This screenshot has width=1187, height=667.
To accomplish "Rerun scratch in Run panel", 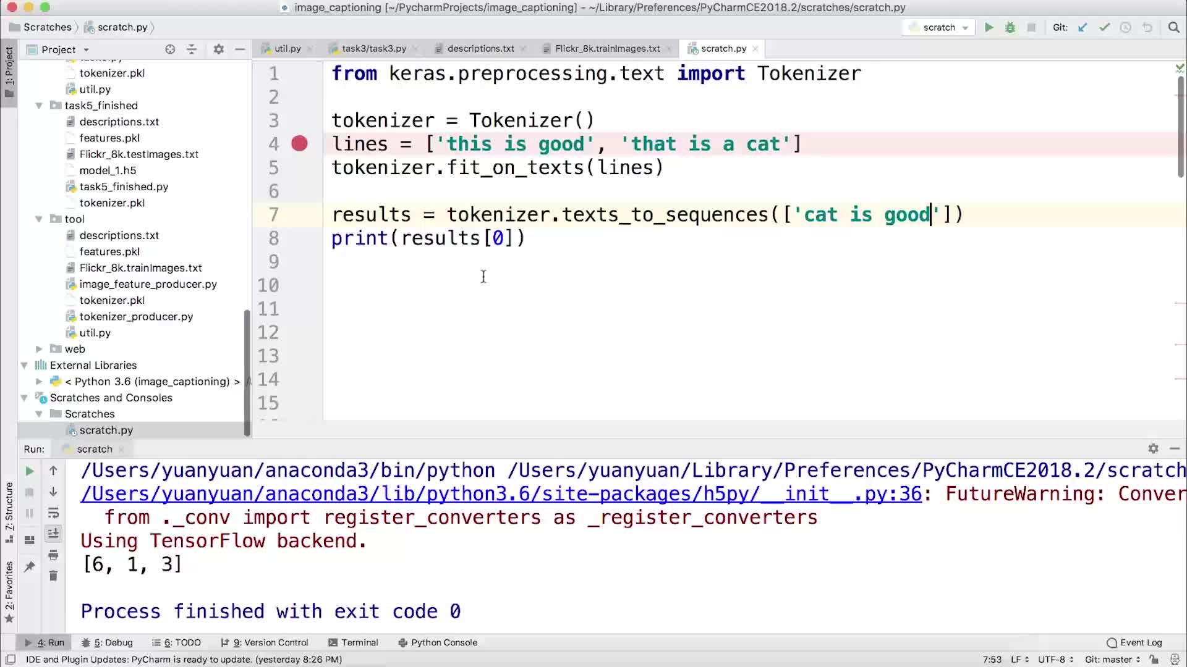I will 29,471.
